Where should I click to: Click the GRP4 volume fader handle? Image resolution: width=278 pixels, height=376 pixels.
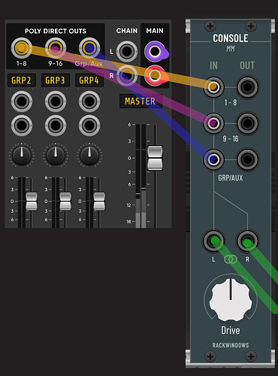[99, 202]
